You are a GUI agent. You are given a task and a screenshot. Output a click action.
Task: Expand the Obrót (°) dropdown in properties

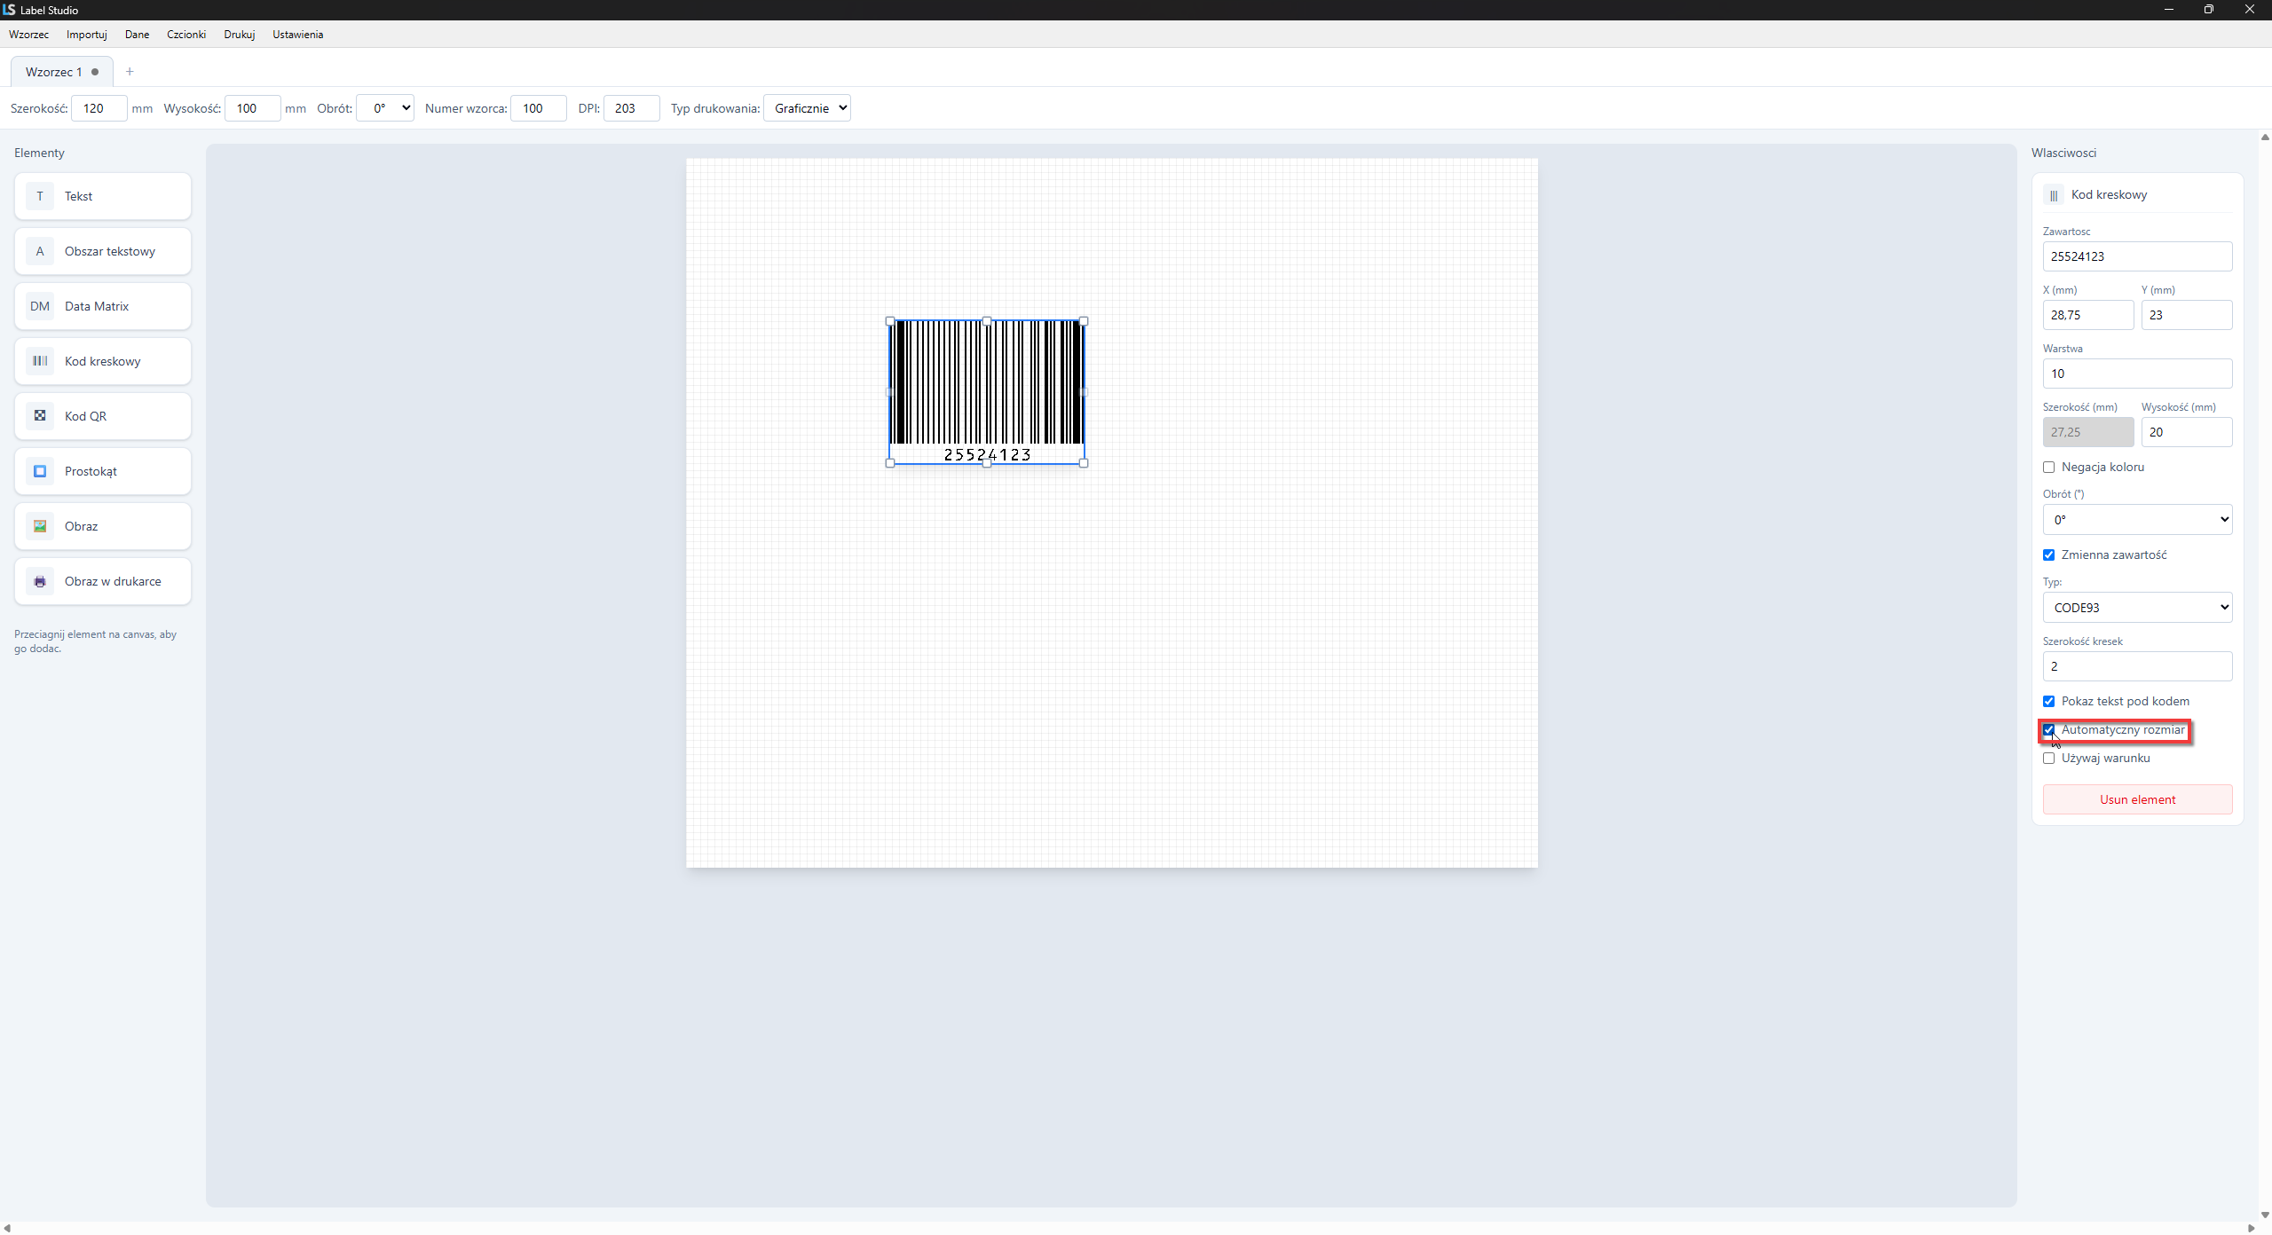[2137, 520]
